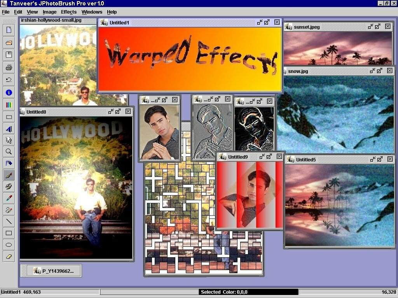The width and height of the screenshot is (398, 298).
Task: Restore the minimized P_Y1439662... window button
Action: click(54, 271)
